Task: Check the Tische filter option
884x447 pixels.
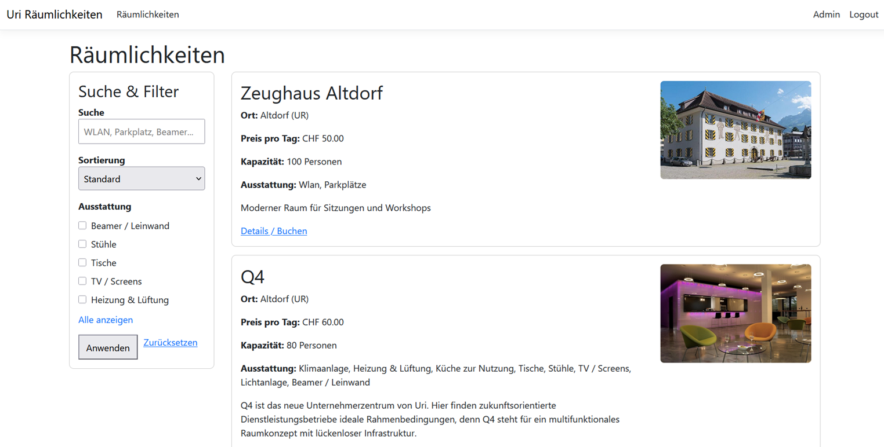Action: (82, 262)
